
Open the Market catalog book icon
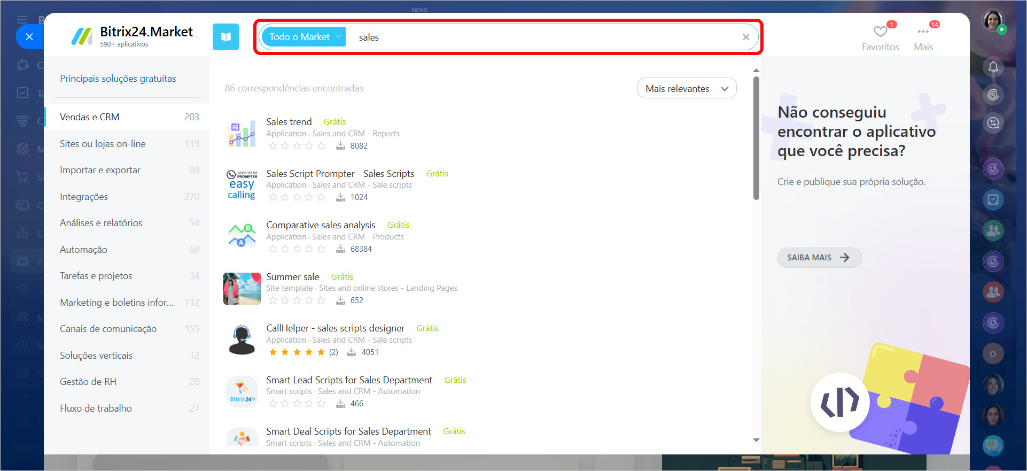225,37
